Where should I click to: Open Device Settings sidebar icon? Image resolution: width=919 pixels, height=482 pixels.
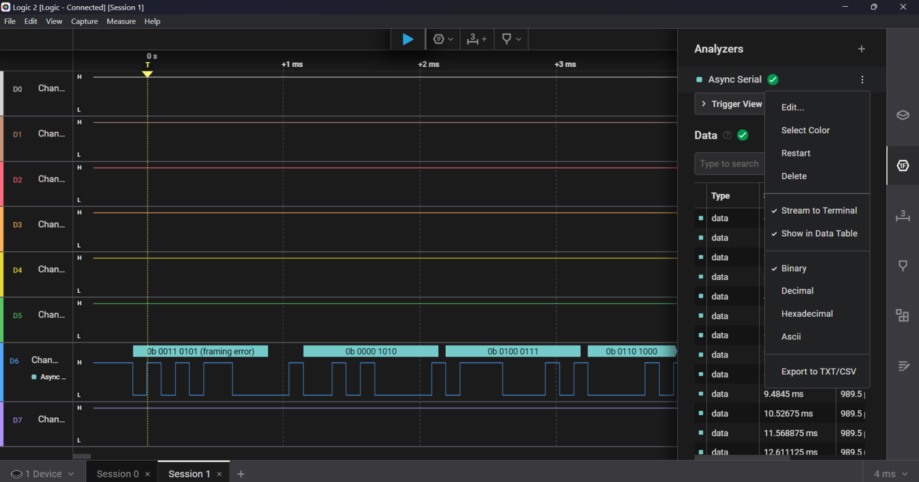(x=903, y=115)
